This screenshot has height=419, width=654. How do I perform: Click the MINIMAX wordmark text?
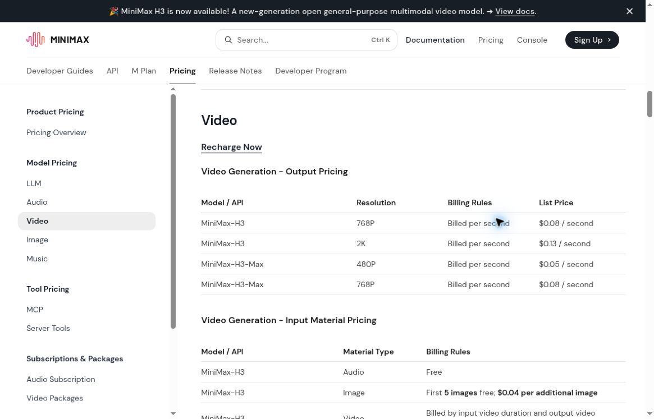(x=70, y=40)
